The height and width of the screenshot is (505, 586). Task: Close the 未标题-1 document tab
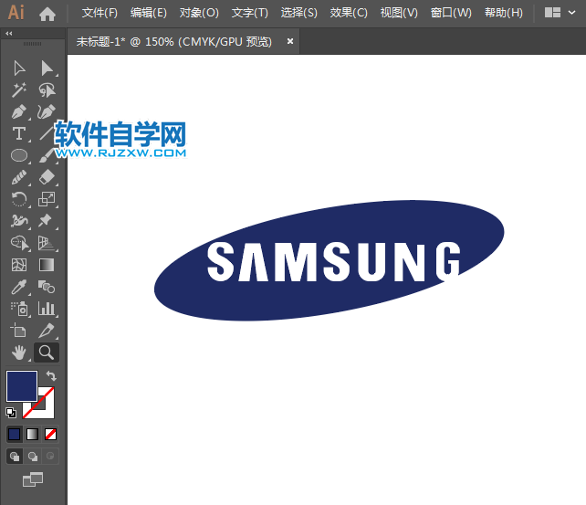tap(290, 41)
